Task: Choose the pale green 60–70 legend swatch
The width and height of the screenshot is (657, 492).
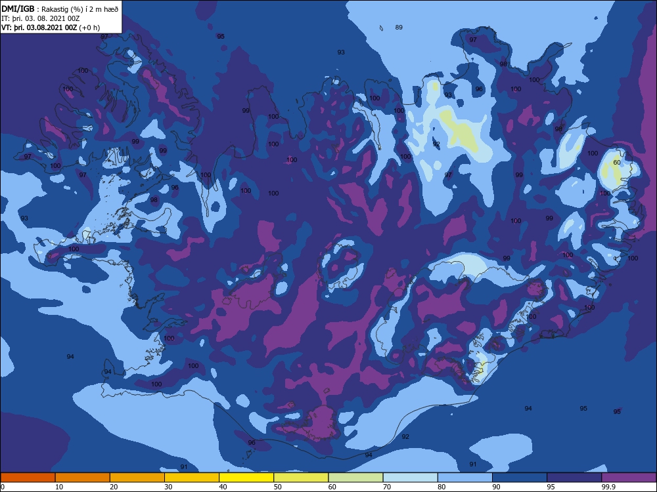Action: point(355,478)
